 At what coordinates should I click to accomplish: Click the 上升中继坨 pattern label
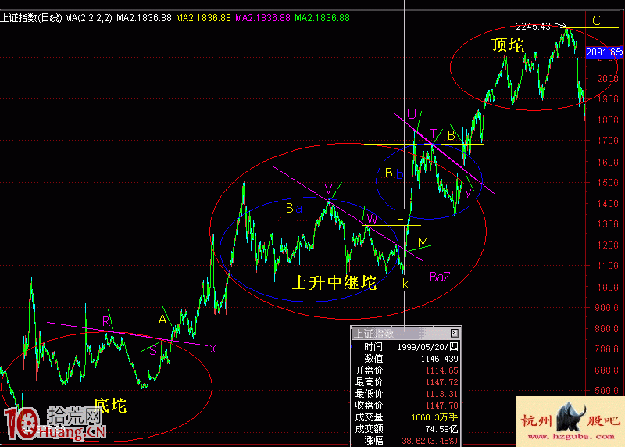tap(334, 282)
